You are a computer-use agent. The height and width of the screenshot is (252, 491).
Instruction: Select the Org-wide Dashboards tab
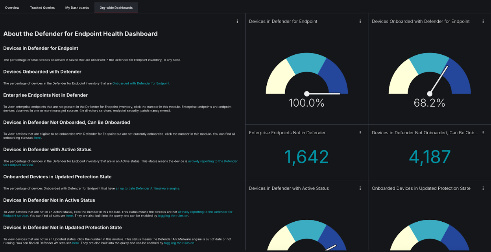click(116, 7)
